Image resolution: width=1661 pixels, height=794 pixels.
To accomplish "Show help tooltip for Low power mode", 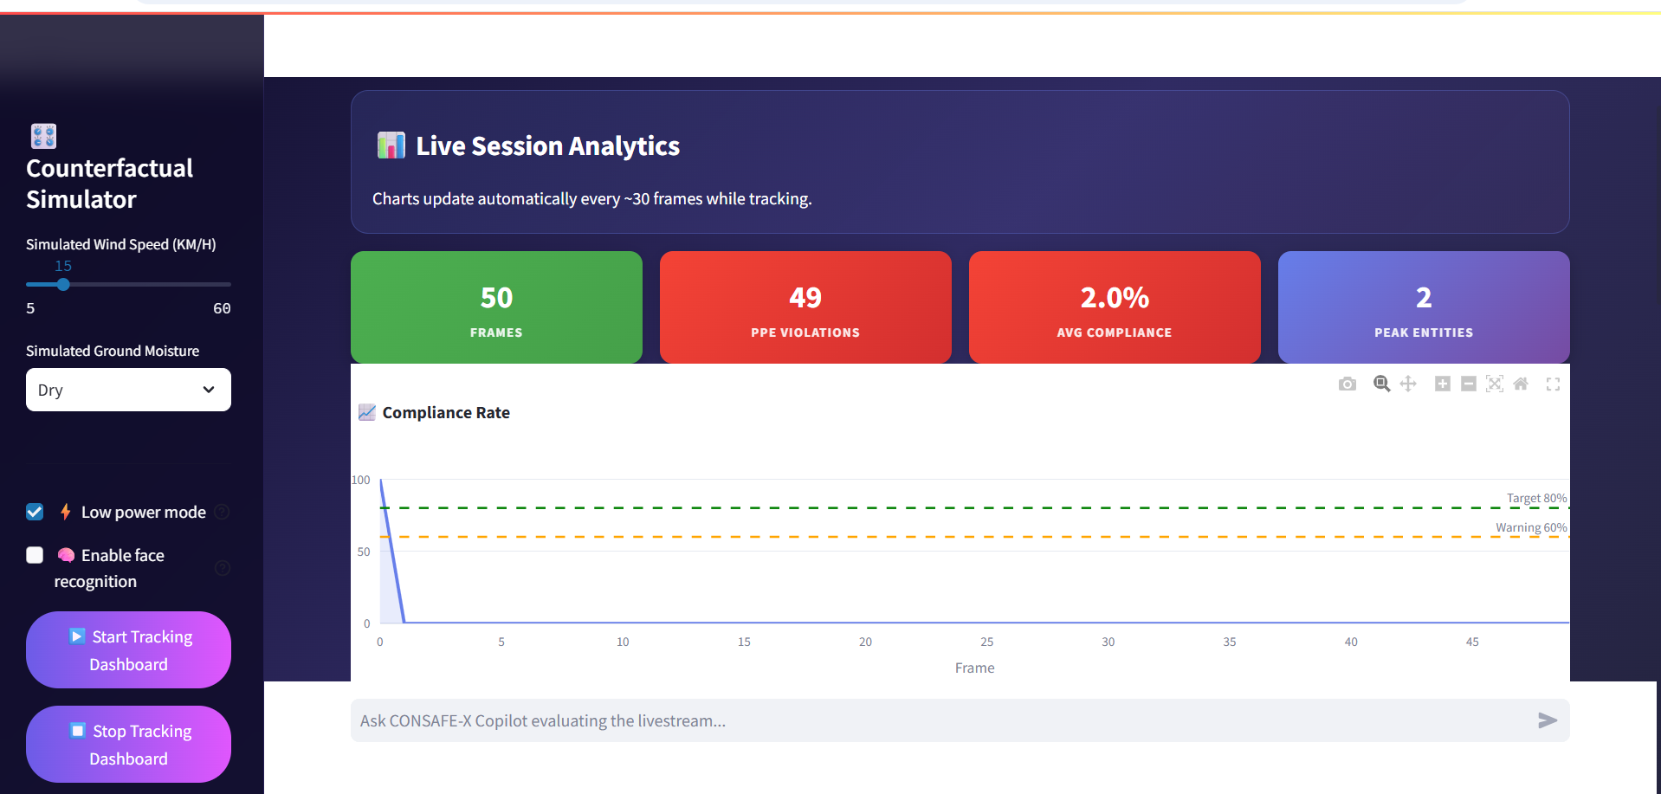I will [x=222, y=512].
